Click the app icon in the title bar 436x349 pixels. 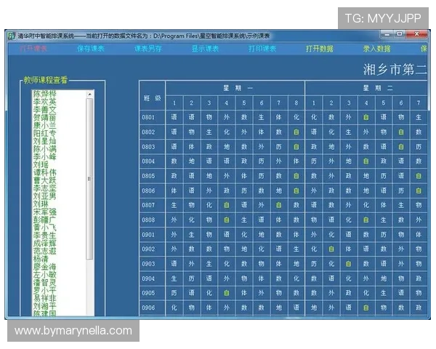tap(12, 36)
